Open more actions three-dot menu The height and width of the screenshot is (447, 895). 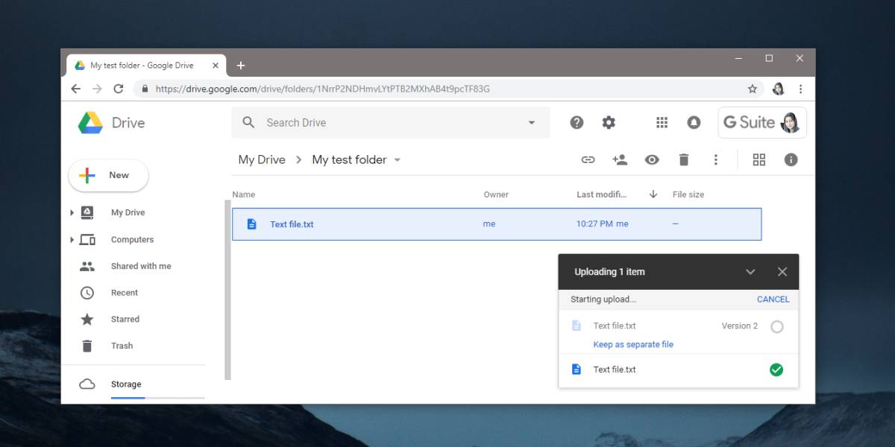click(x=715, y=159)
